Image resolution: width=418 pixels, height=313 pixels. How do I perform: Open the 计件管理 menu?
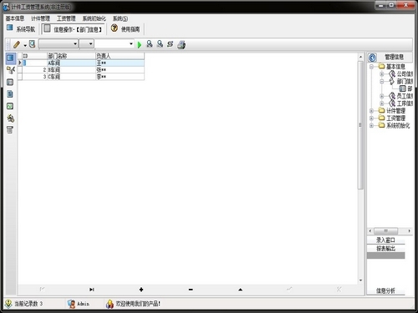tap(40, 18)
